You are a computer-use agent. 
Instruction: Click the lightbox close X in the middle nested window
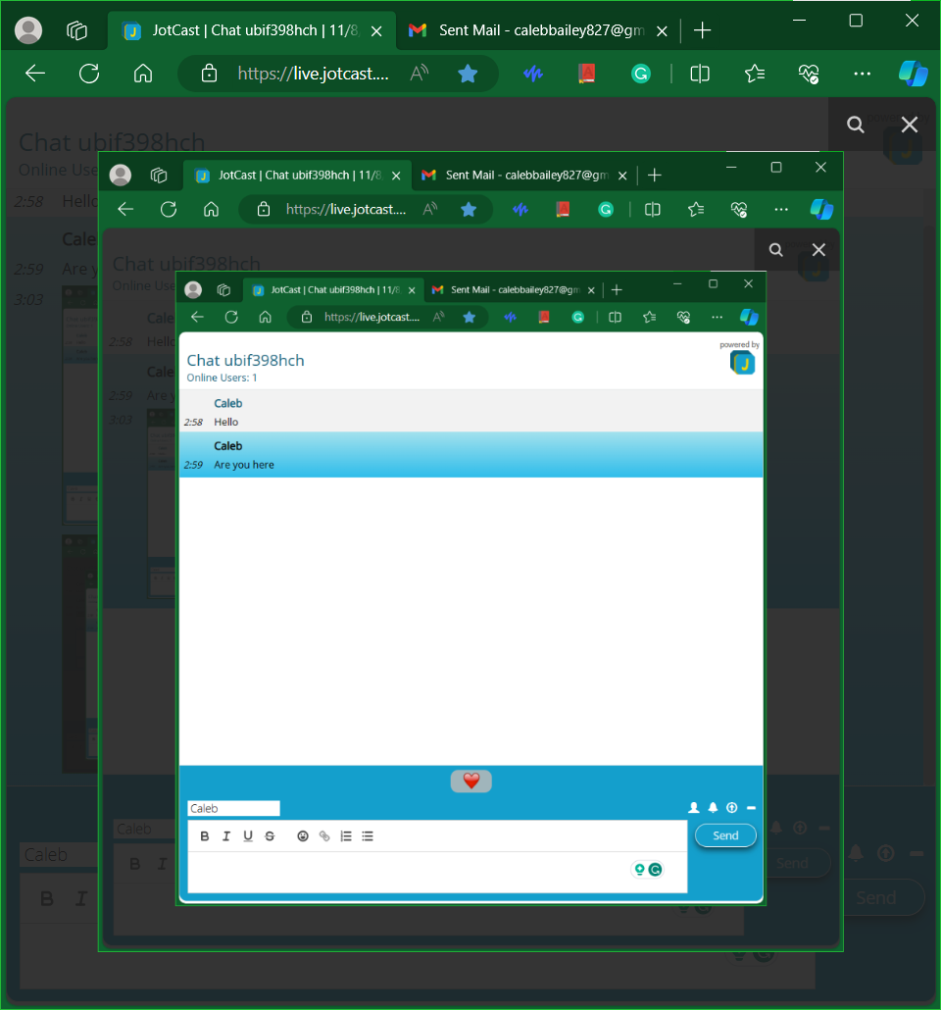click(x=818, y=250)
